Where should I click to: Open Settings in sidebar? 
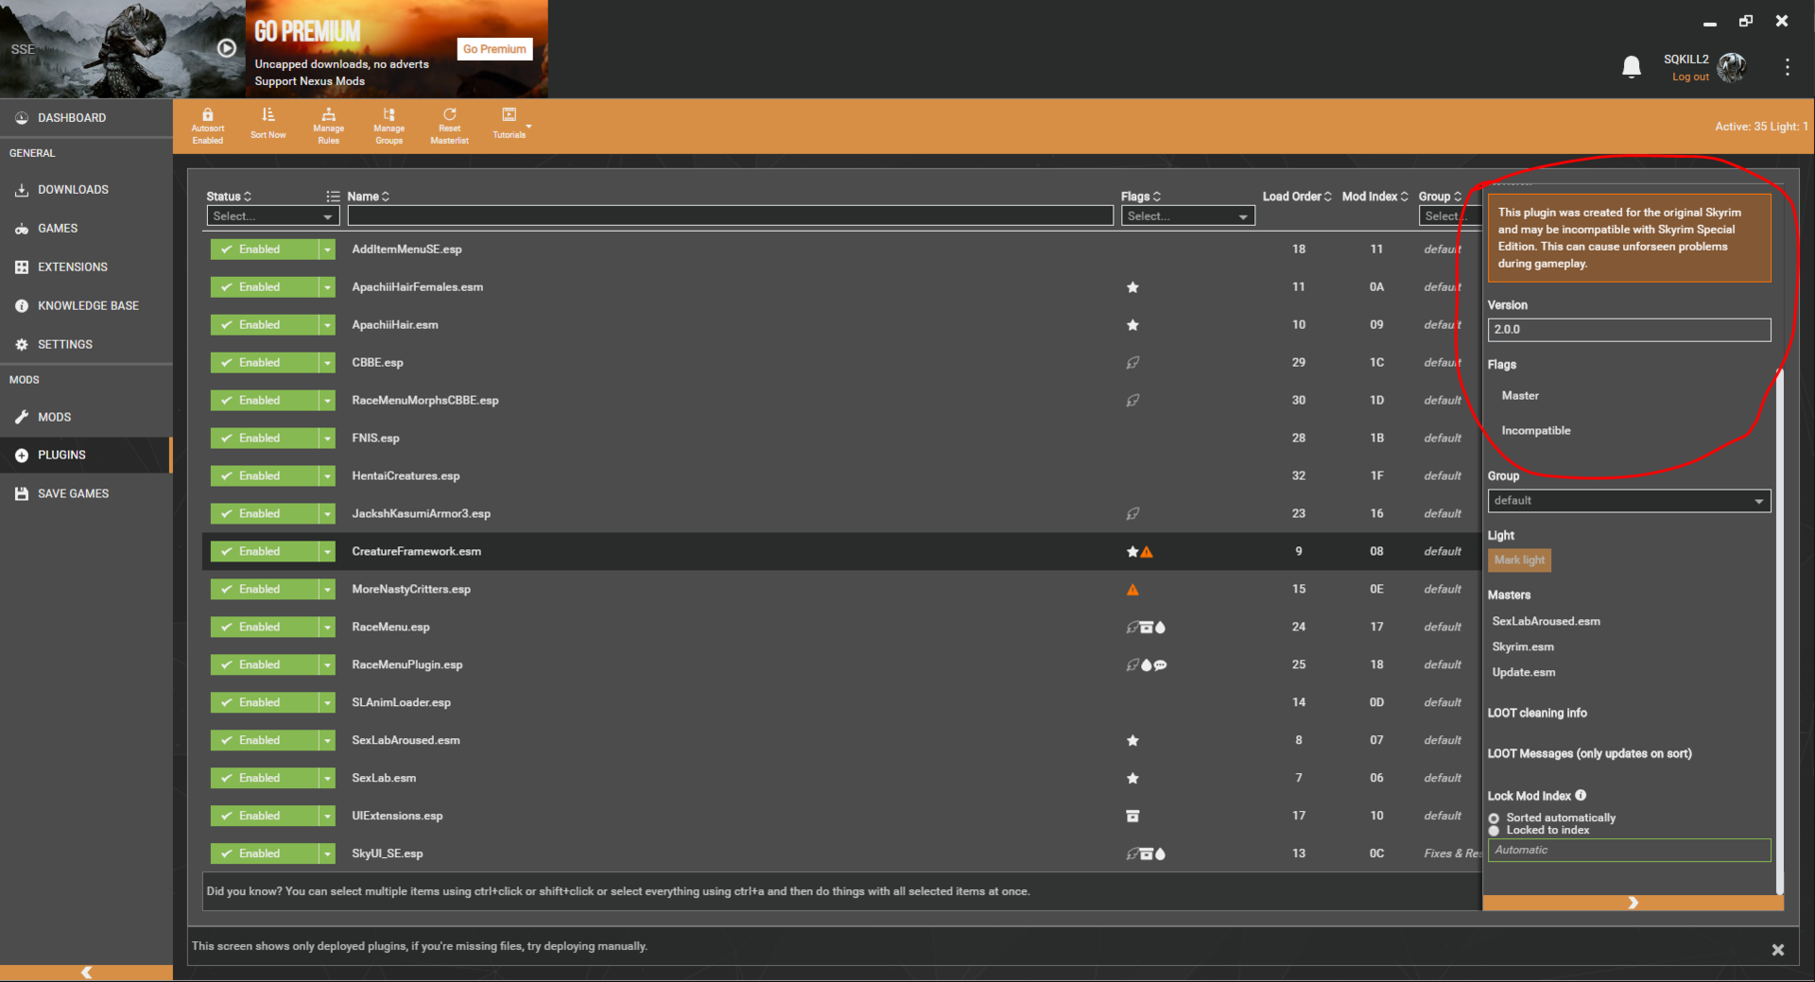tap(86, 345)
